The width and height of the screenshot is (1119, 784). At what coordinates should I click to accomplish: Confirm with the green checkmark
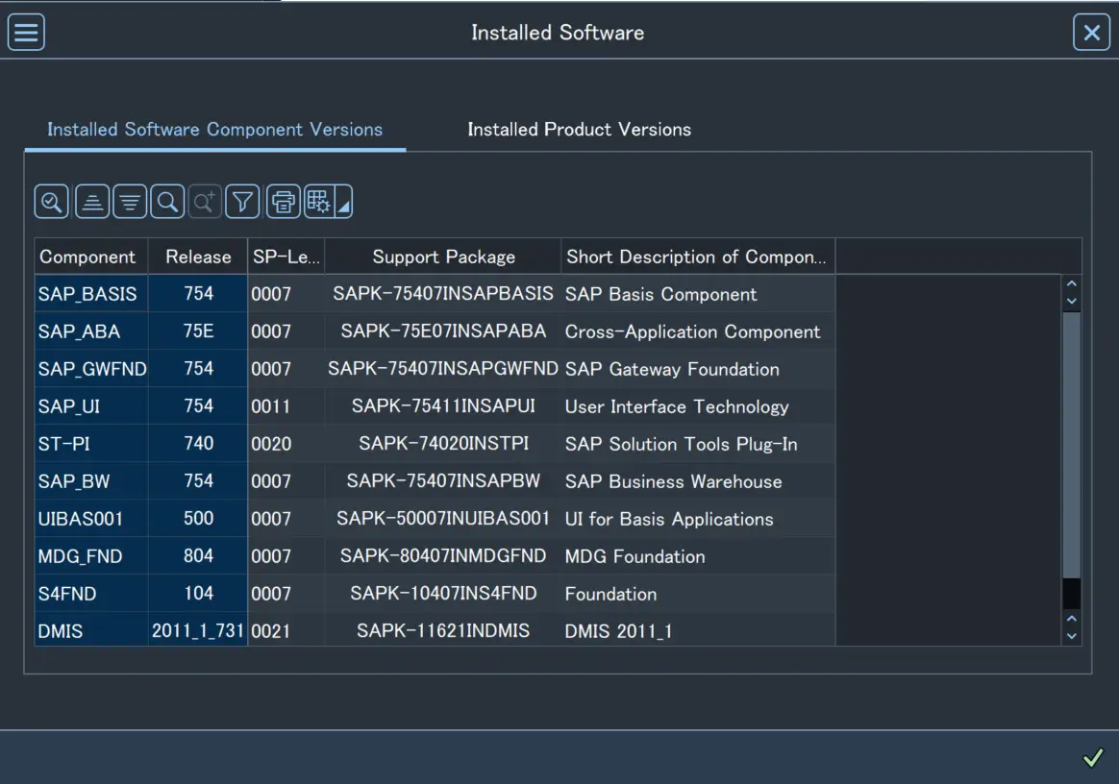(1093, 758)
